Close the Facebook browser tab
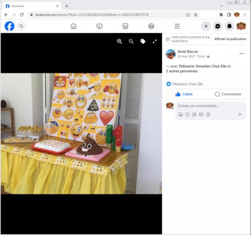 pyautogui.click(x=57, y=6)
